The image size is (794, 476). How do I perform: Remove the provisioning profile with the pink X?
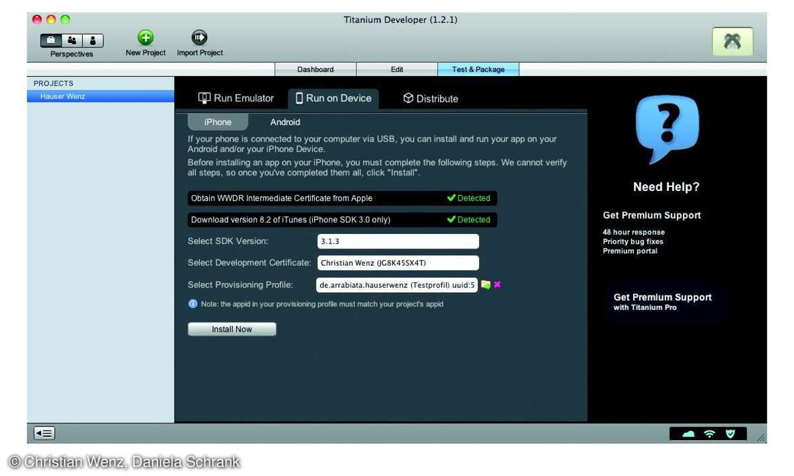pyautogui.click(x=498, y=285)
